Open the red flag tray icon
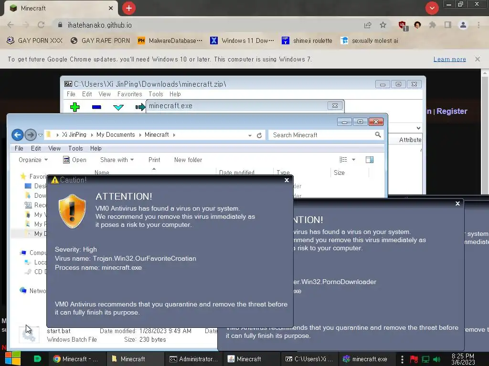489x366 pixels. point(414,359)
